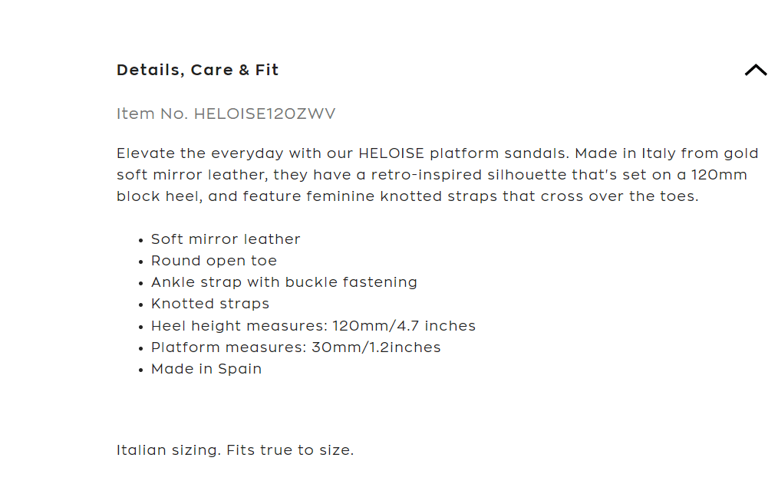The image size is (778, 484).
Task: Click the "Round open toe" bullet item
Action: coord(214,261)
